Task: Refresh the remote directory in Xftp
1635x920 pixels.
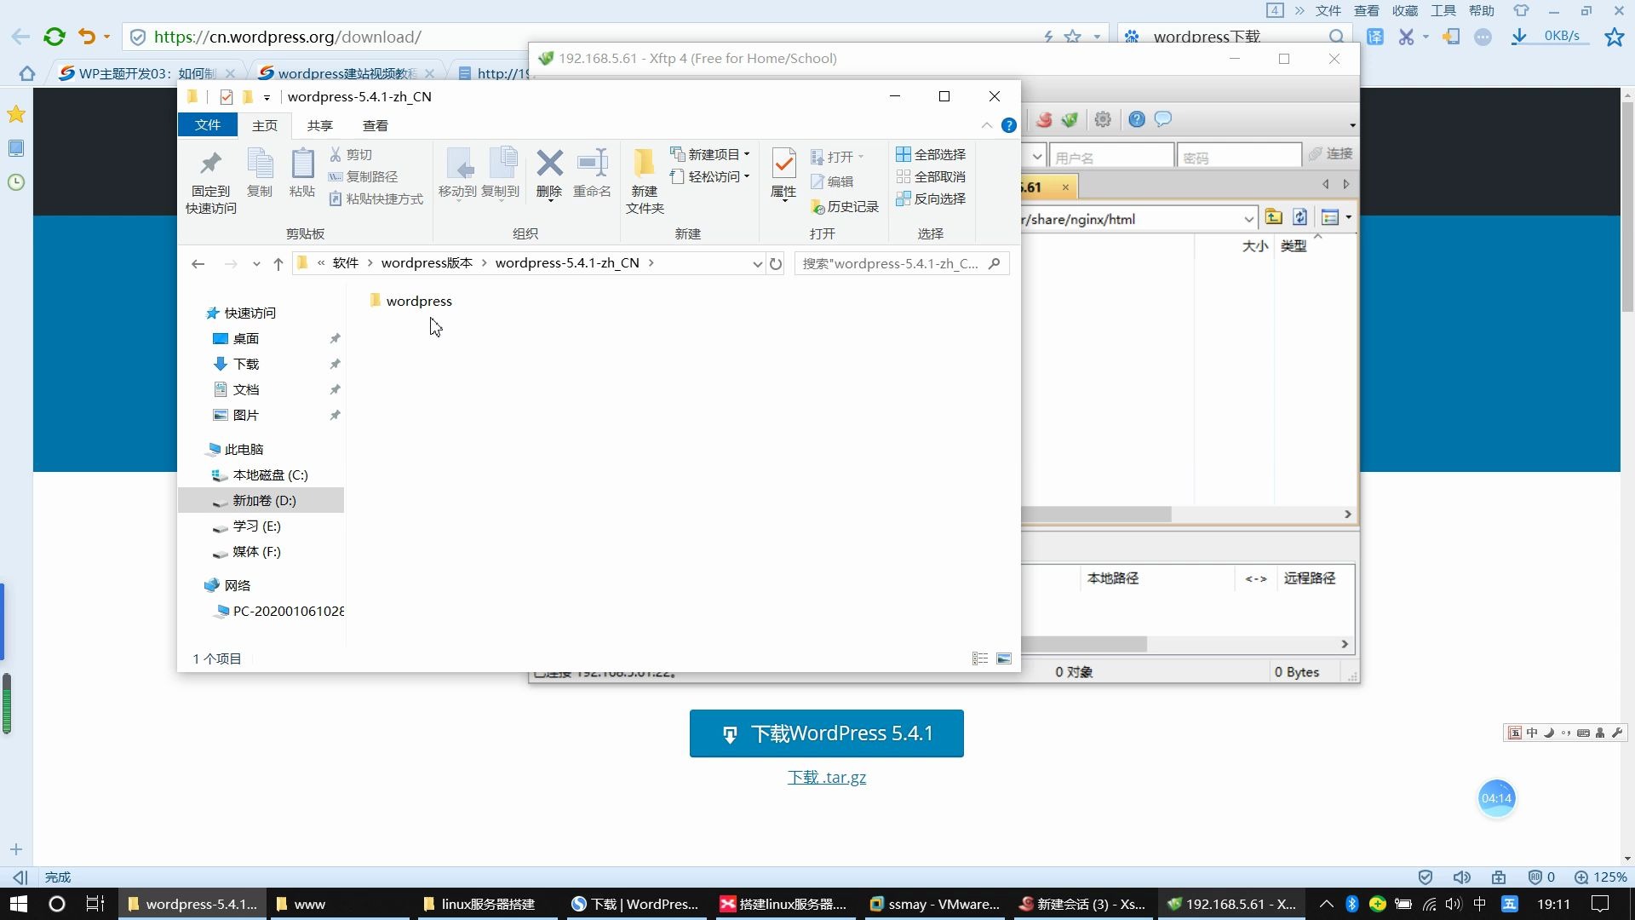Action: point(1300,217)
